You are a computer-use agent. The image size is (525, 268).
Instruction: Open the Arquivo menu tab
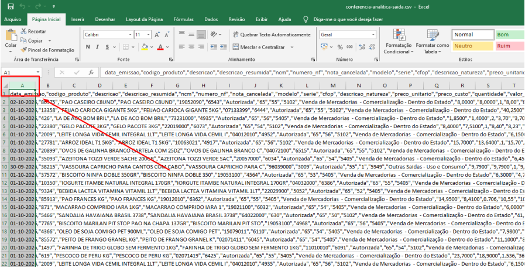(13, 19)
